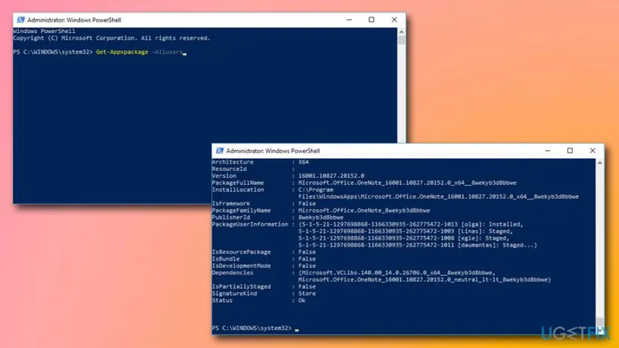Click the Version 16001.10827.20152.0 value
This screenshot has height=348, width=619.
coord(331,176)
